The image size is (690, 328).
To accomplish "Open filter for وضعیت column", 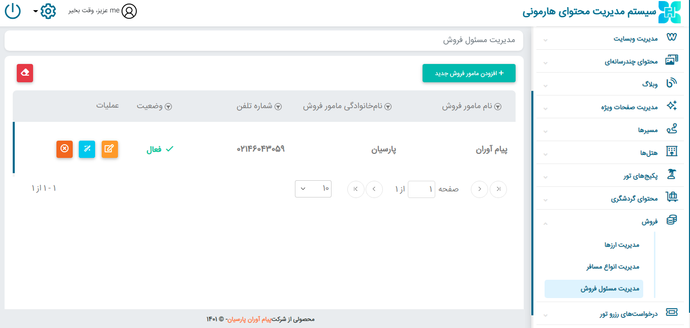I will [168, 107].
